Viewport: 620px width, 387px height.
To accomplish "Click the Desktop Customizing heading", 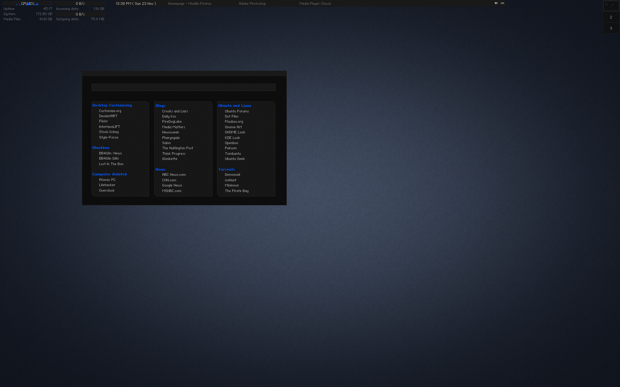I will [112, 105].
